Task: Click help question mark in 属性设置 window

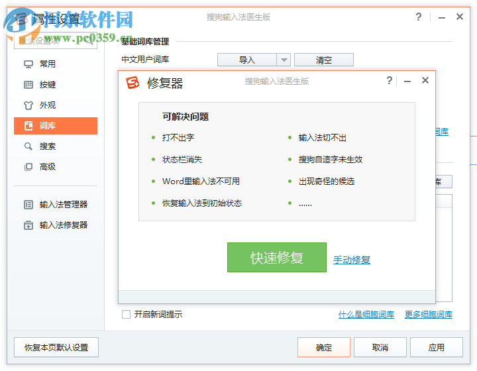Action: point(419,17)
